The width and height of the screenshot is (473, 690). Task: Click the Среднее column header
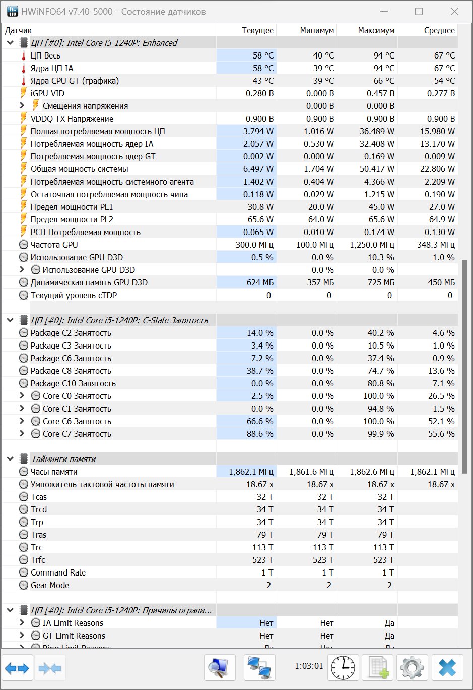pyautogui.click(x=428, y=30)
